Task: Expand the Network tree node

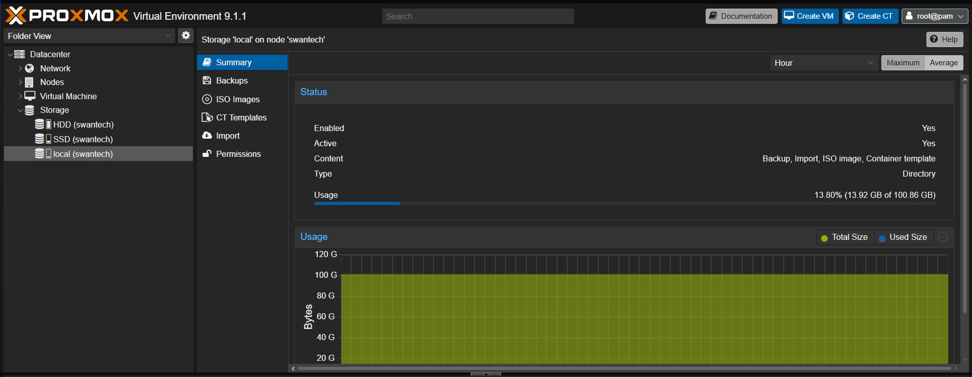Action: [20, 68]
